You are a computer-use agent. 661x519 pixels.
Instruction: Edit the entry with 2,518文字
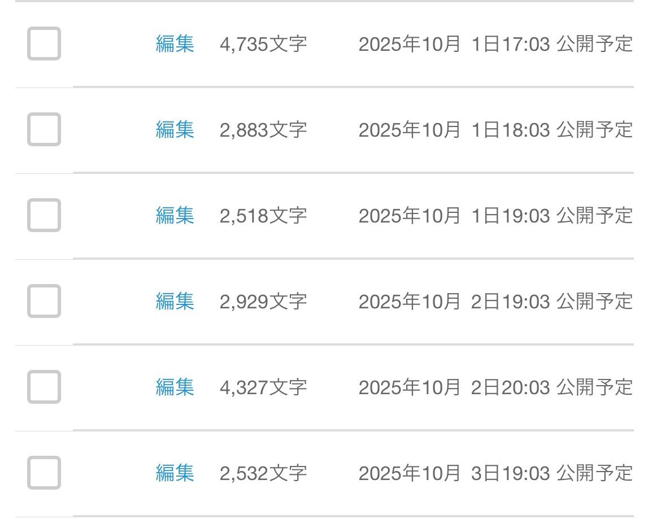pos(175,216)
